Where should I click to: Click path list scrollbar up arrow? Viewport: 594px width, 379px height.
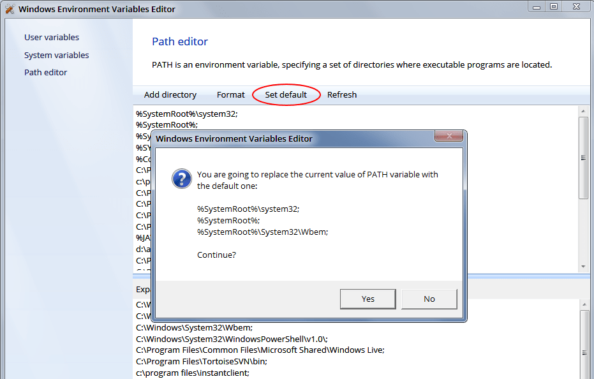(x=583, y=111)
